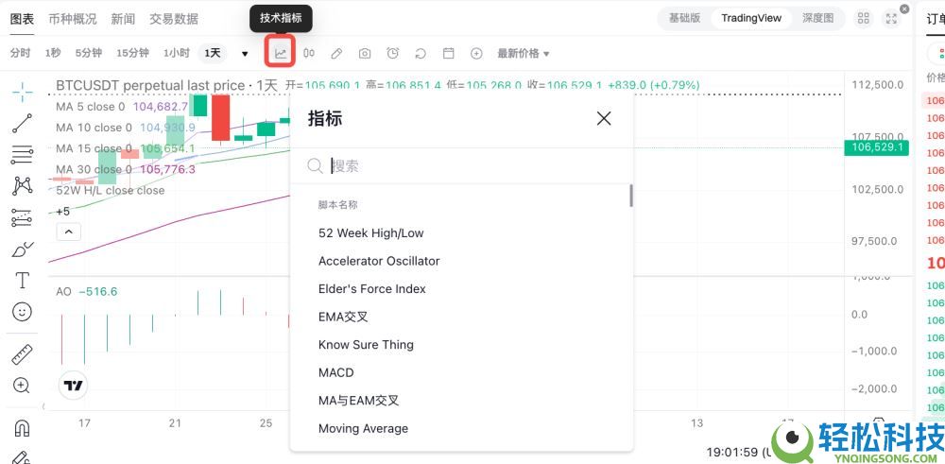
Task: Select the TradingView chart mode
Action: coord(751,18)
